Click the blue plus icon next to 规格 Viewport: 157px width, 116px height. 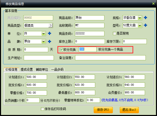pos(146,18)
